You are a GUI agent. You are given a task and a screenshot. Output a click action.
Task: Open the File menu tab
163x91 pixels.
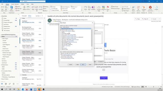pyautogui.click(x=2, y=4)
